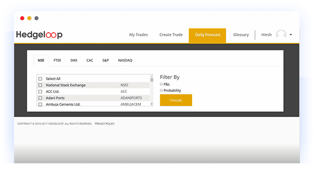Open the user avatar icon
Viewport: 314px width, 182px height.
pyautogui.click(x=281, y=34)
